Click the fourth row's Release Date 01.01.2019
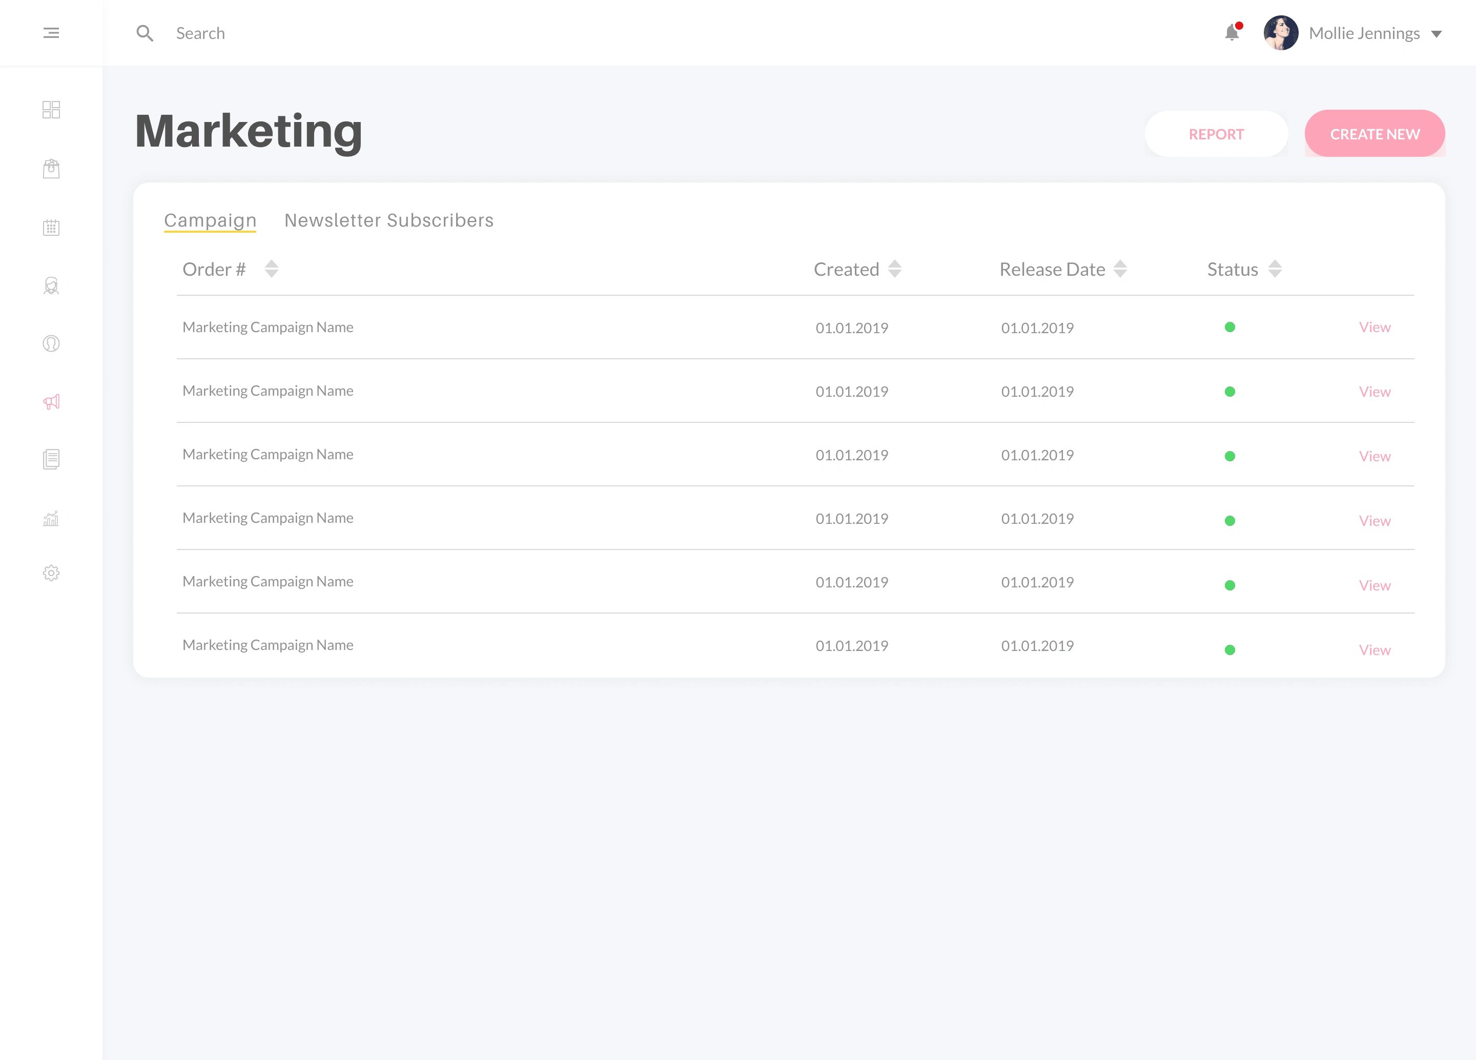The width and height of the screenshot is (1476, 1060). (x=1037, y=519)
